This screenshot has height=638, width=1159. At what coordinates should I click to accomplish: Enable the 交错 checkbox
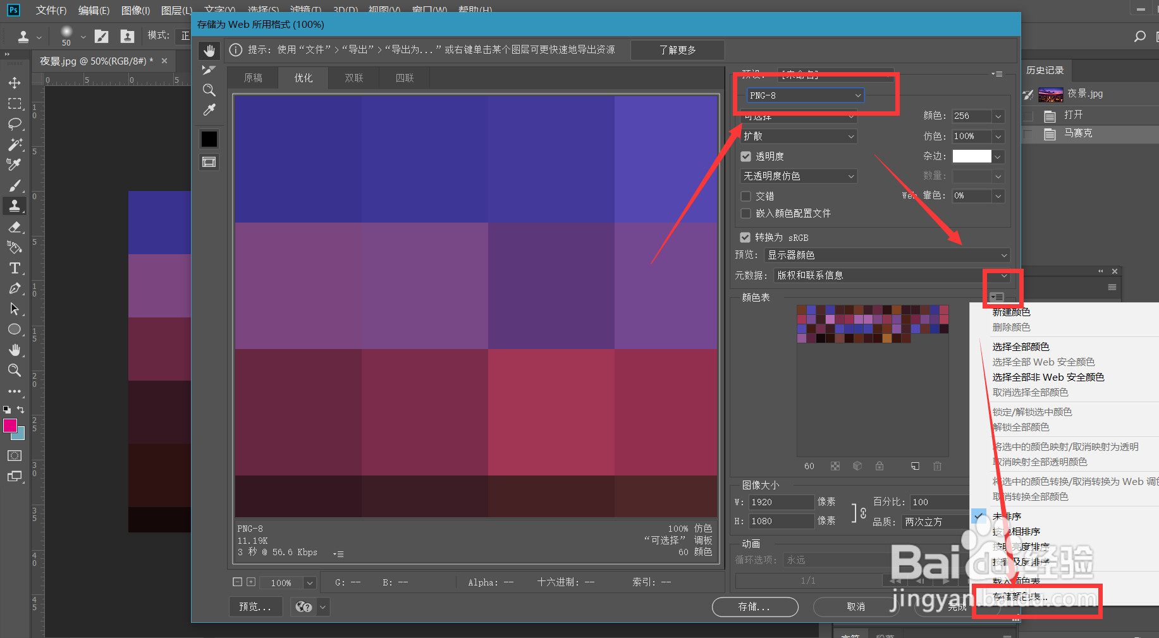(x=746, y=196)
